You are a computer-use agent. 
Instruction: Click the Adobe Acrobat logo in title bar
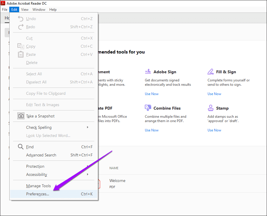click(x=3, y=3)
